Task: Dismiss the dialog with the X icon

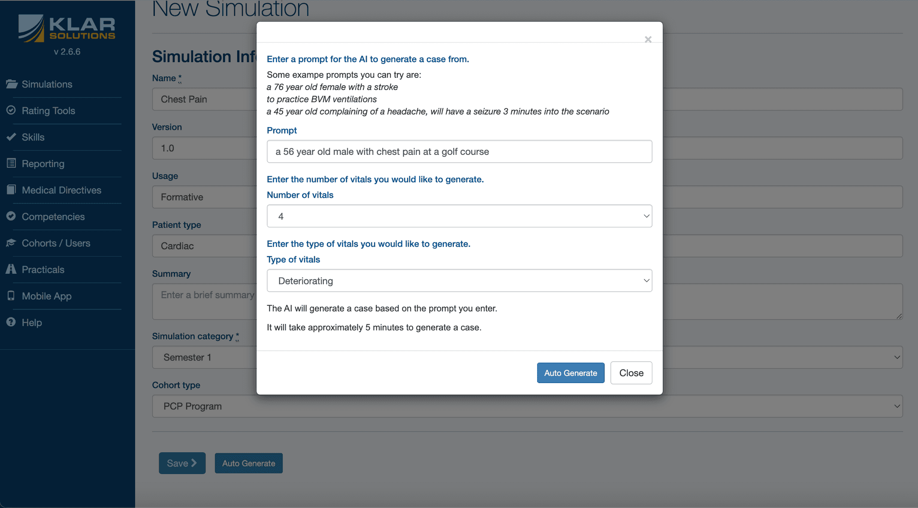Action: pos(648,39)
